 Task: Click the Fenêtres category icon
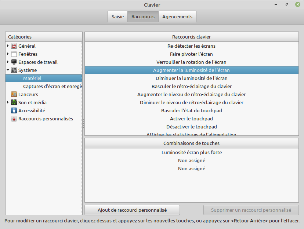(x=14, y=54)
